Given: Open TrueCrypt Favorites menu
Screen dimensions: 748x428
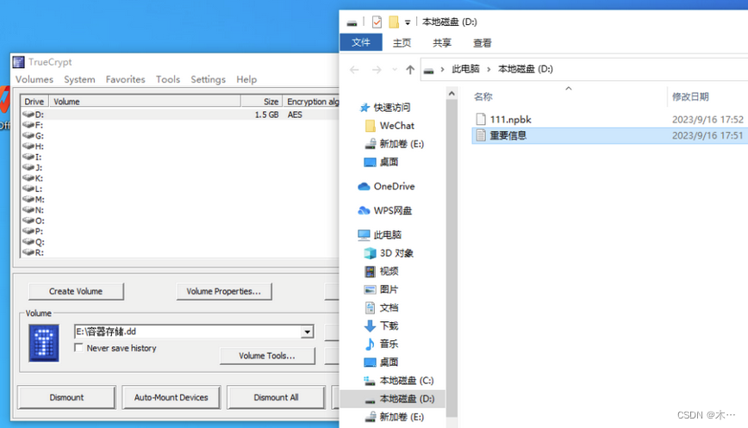Looking at the screenshot, I should [x=126, y=79].
